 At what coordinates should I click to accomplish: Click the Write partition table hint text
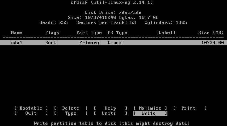point(112,123)
